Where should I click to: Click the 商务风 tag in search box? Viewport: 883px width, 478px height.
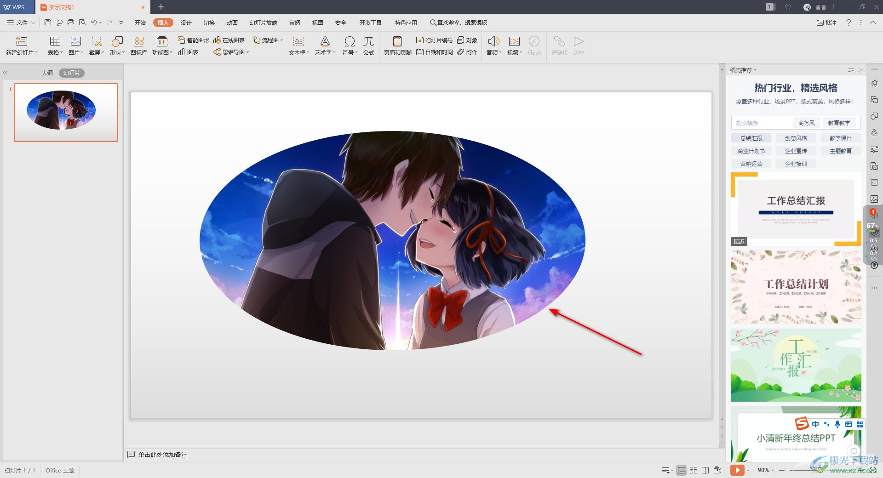[806, 123]
